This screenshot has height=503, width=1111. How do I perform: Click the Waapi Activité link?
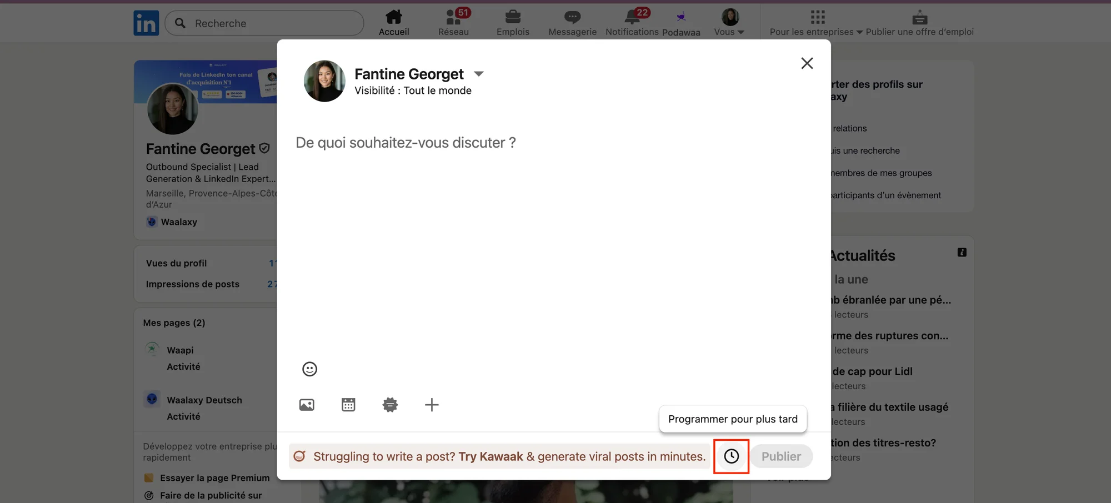[183, 366]
